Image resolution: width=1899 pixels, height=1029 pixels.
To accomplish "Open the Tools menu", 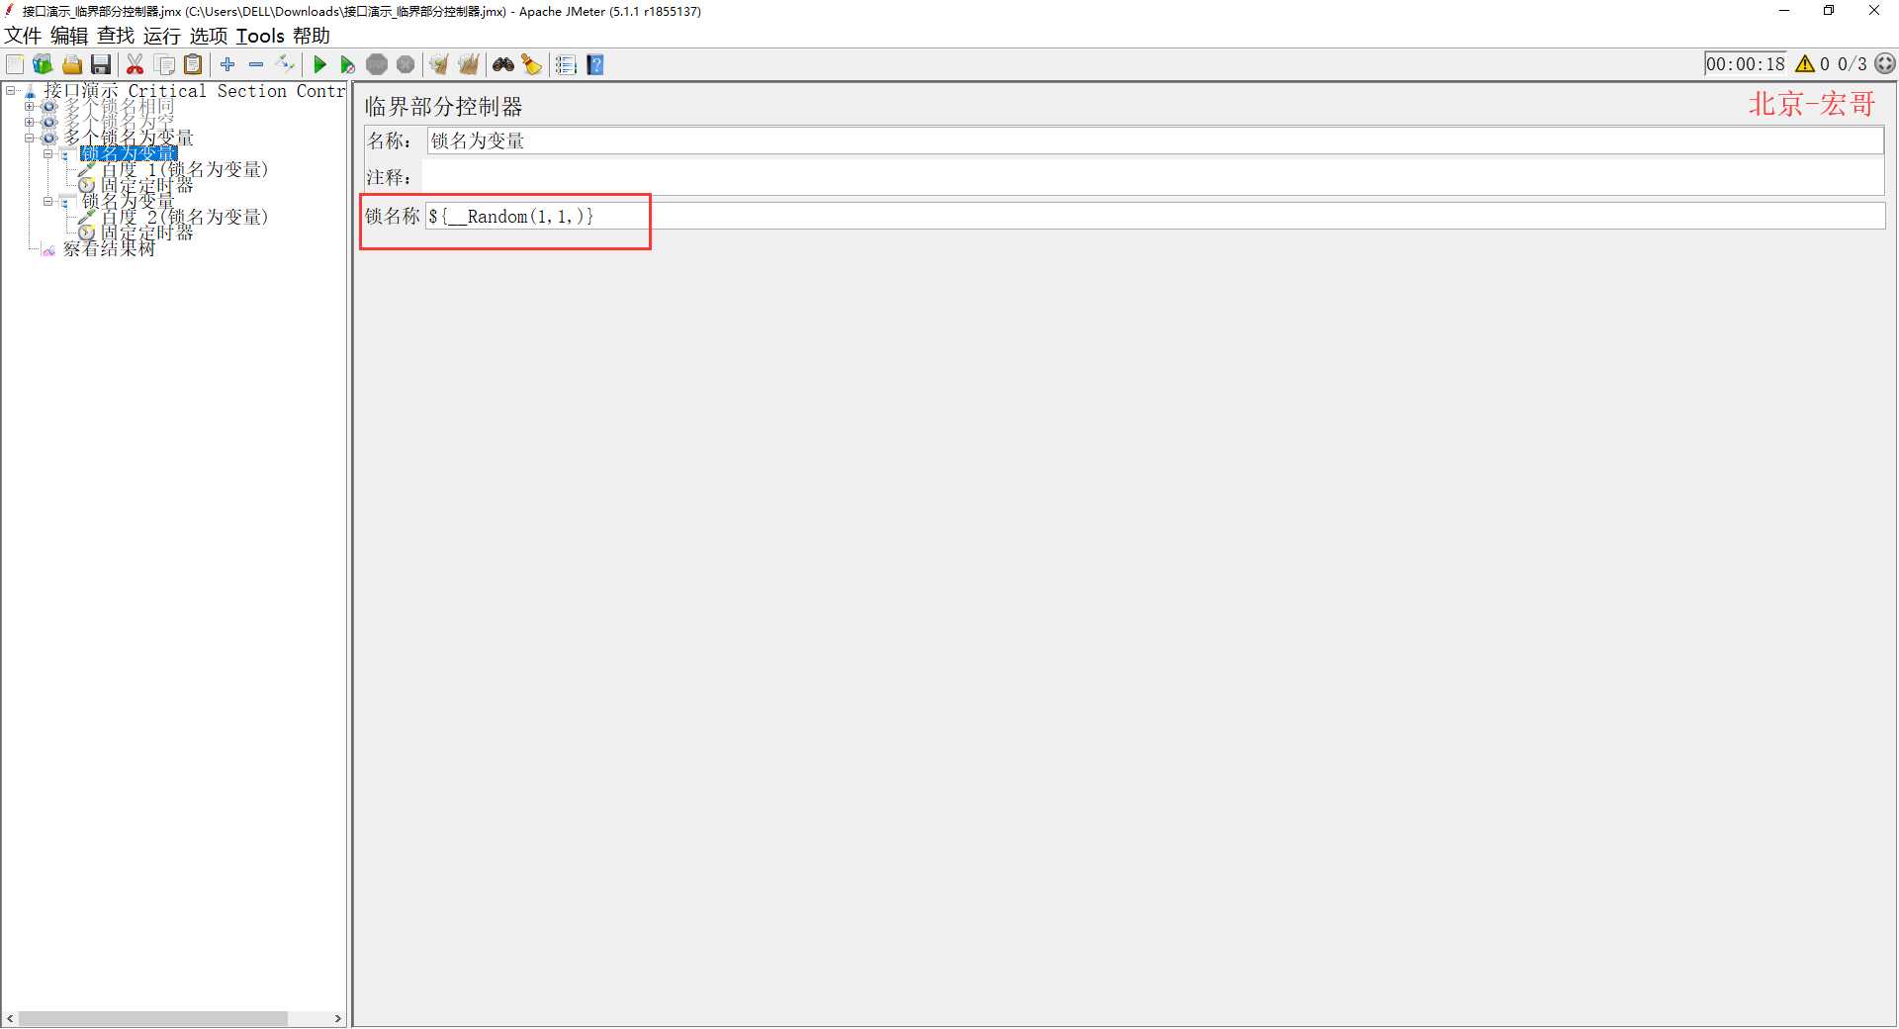I will 260,36.
